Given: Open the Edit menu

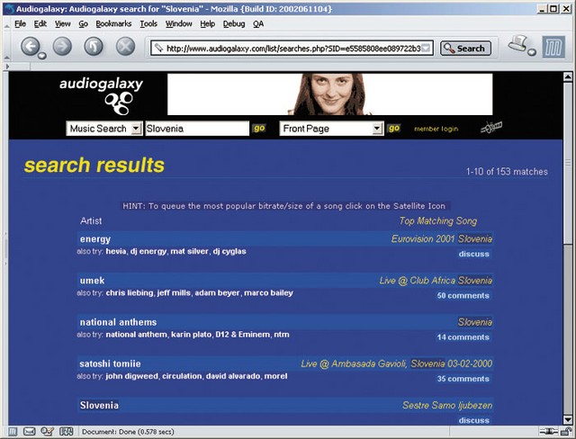Looking at the screenshot, I should tap(40, 24).
